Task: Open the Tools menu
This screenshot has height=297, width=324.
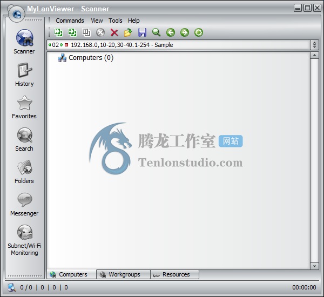Action: click(116, 21)
